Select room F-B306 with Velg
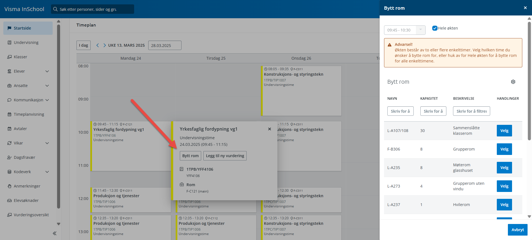 (504, 149)
